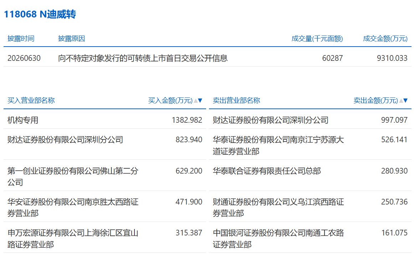Select seller 华泰联合证券有限责任公司总部
This screenshot has width=414, height=255.
point(267,171)
